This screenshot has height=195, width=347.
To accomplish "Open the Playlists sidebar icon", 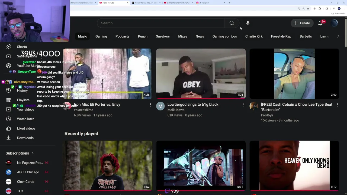I will coord(8,100).
